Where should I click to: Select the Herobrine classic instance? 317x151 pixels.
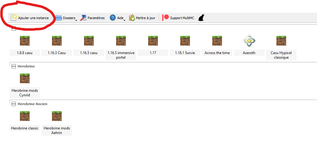click(25, 121)
